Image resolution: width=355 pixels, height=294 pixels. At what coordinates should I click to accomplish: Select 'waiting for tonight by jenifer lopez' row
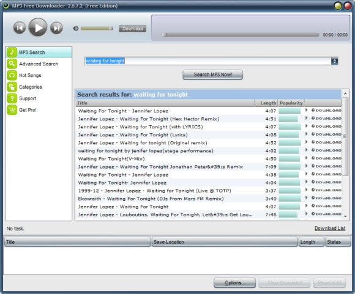click(x=208, y=150)
